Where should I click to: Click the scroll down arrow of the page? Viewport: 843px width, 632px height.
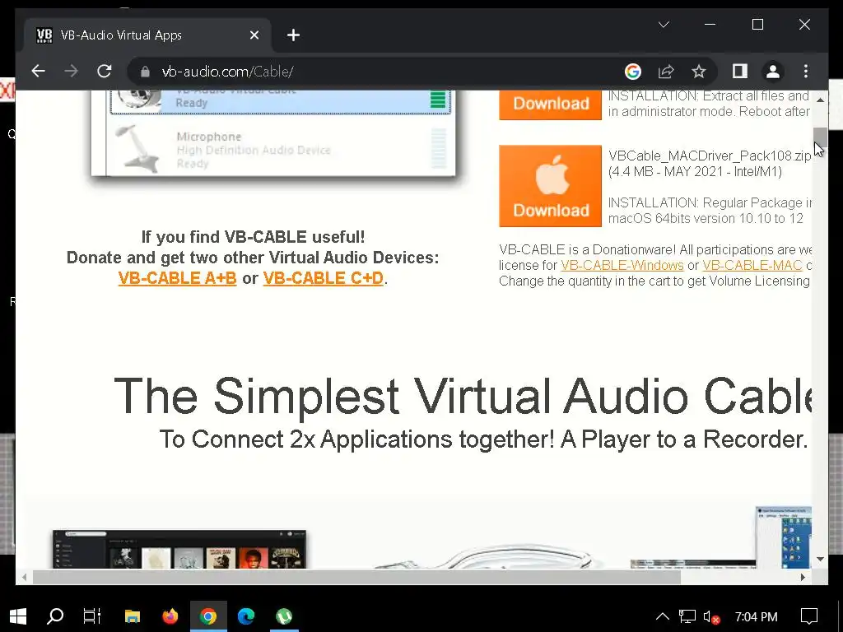pyautogui.click(x=820, y=559)
